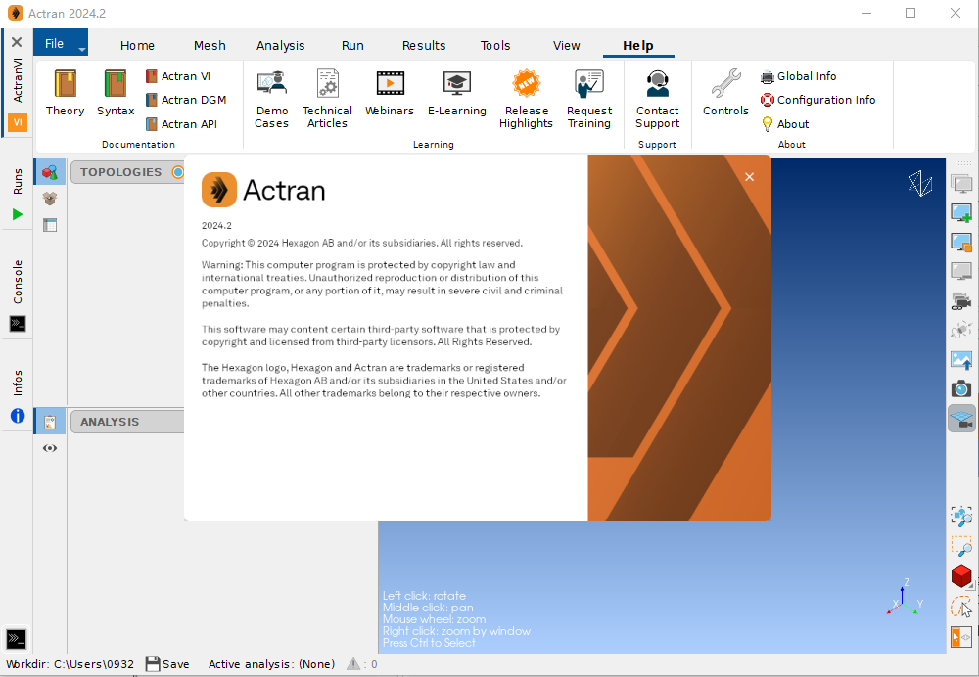Select the lasso selection cursor tool
Image resolution: width=979 pixels, height=677 pixels.
(x=961, y=607)
